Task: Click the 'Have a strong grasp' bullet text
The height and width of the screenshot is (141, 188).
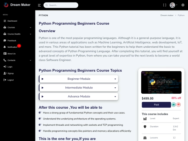Action: coord(84,113)
